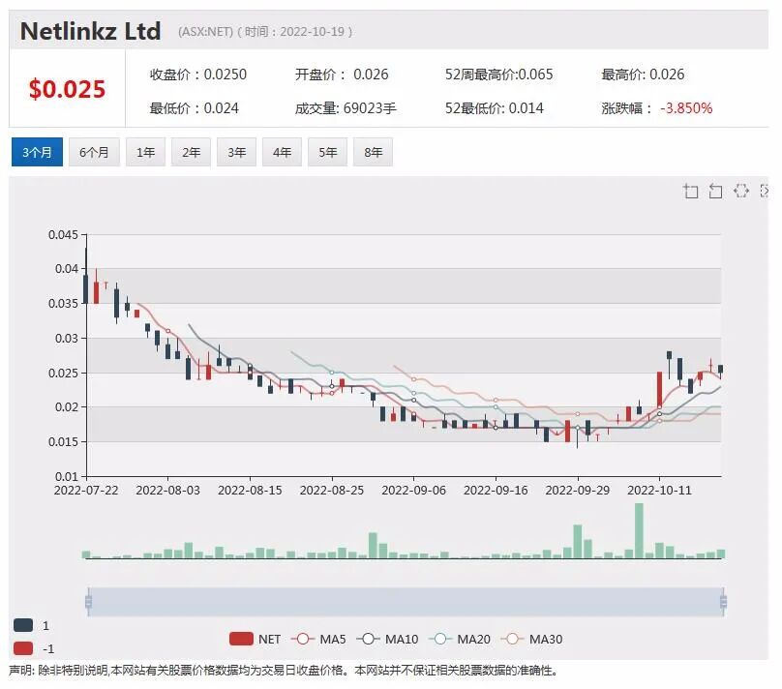
Task: Grab the right handle of the range slider
Action: coord(724,602)
